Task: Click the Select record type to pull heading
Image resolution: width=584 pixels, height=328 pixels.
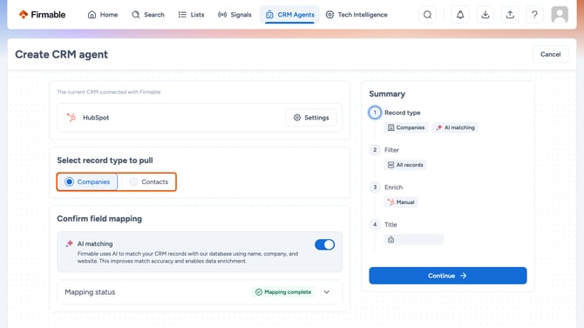Action: [105, 161]
